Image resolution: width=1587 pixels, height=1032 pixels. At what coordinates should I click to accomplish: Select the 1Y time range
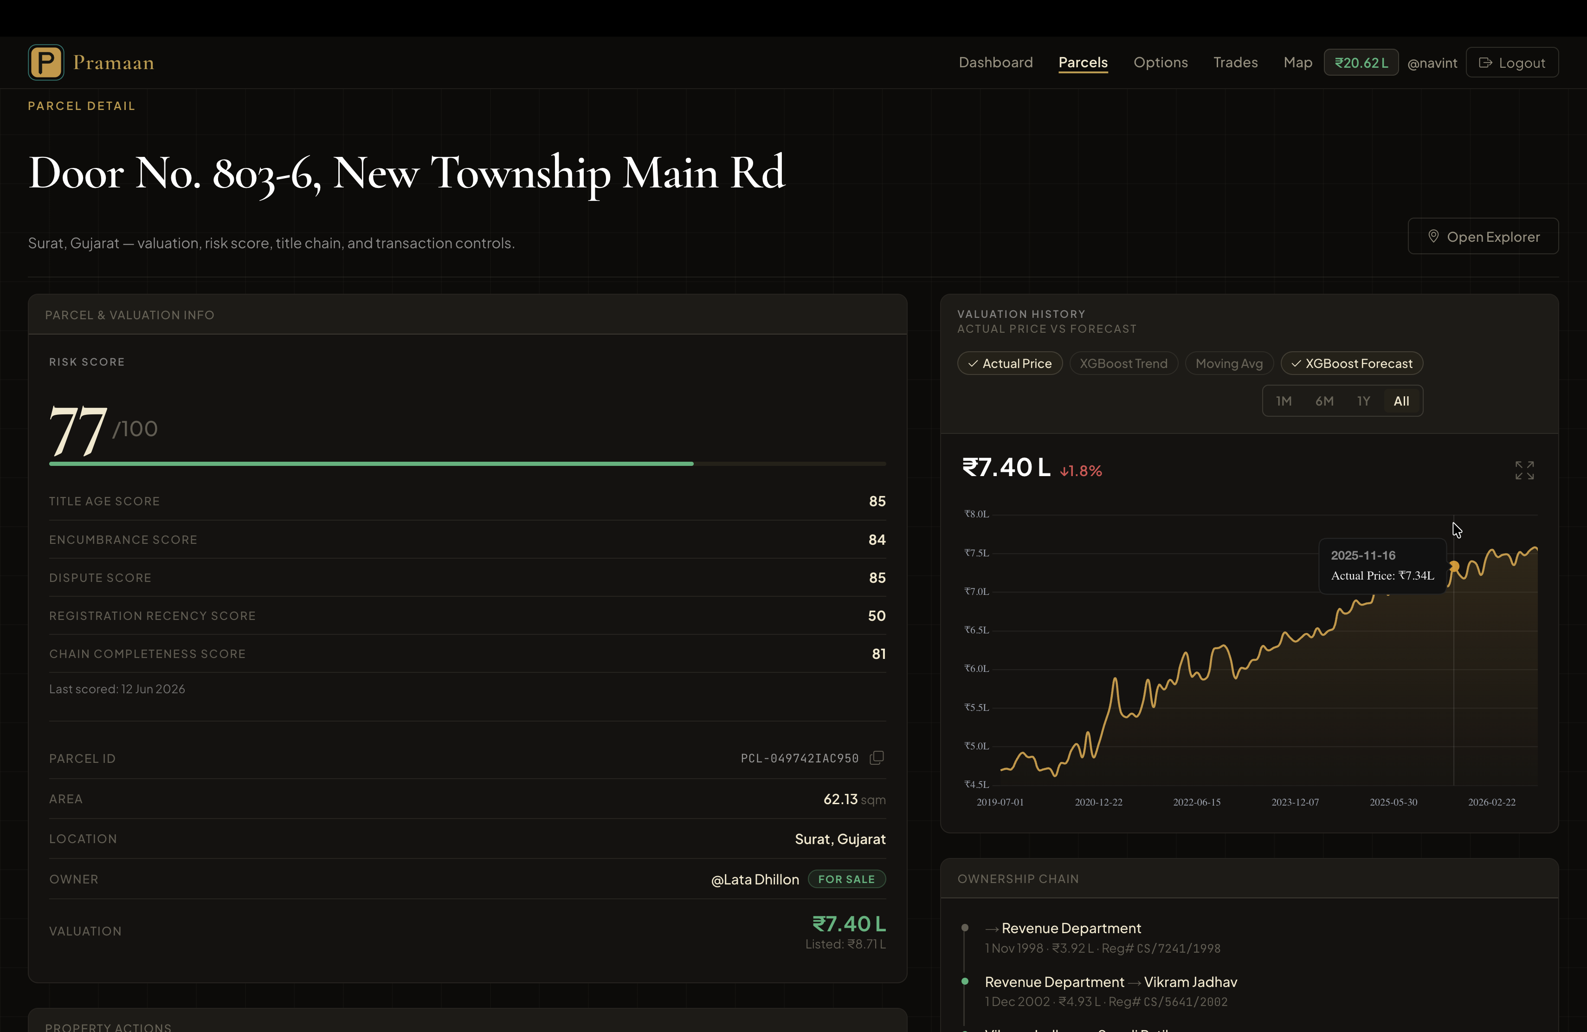[1364, 401]
